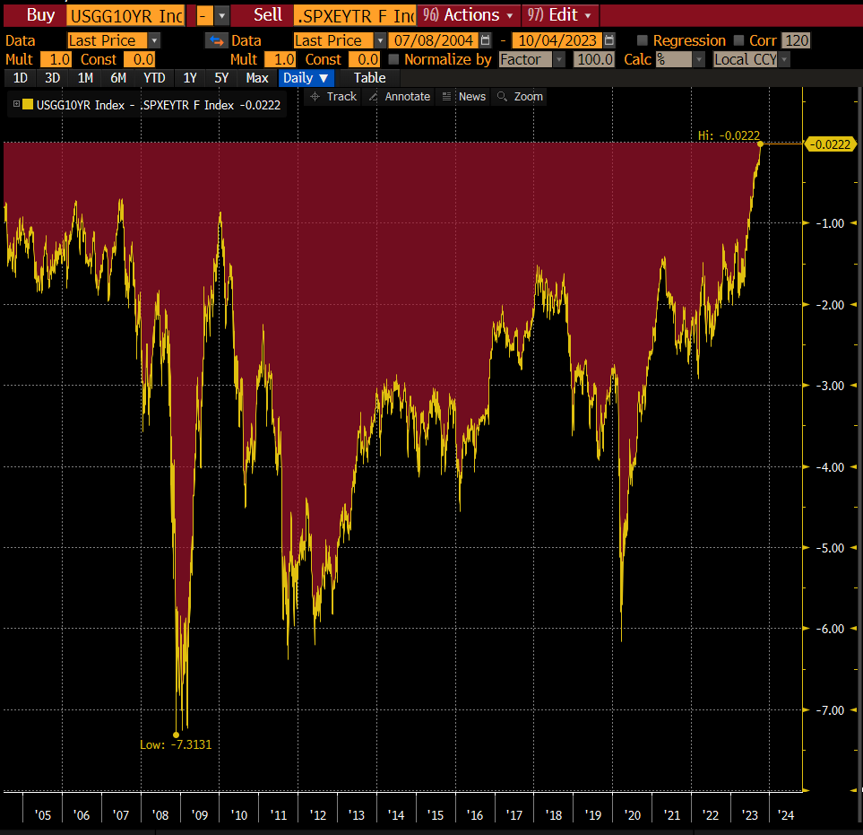
Task: Open the Daily periodicity dropdown
Action: pyautogui.click(x=306, y=78)
